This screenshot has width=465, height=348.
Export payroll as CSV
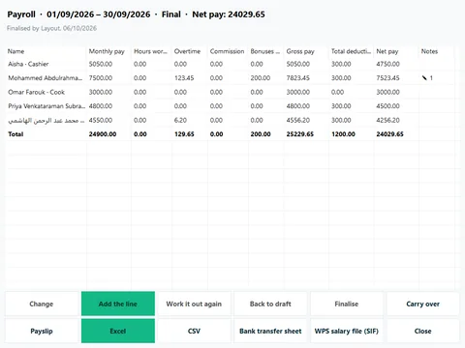coord(194,331)
